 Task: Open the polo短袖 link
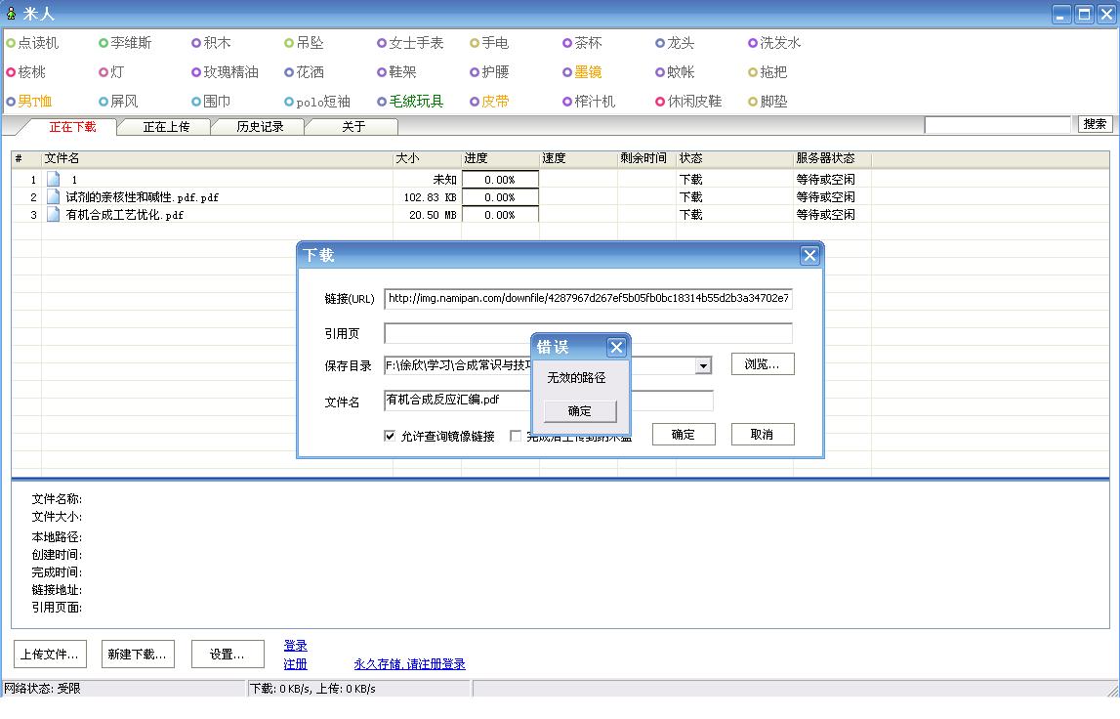[323, 102]
